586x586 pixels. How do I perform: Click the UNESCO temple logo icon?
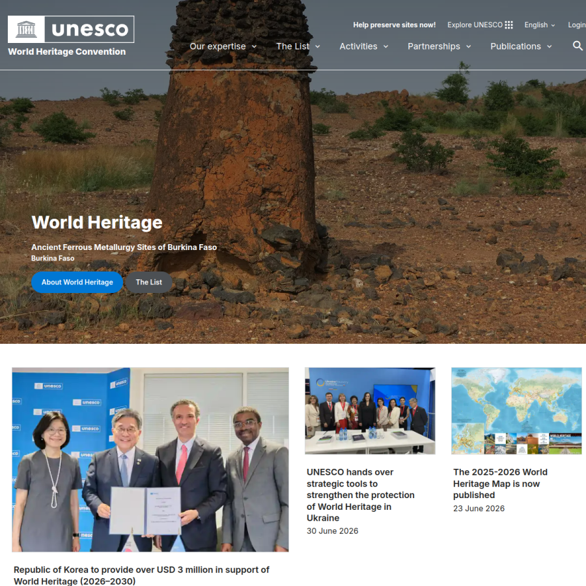26,29
